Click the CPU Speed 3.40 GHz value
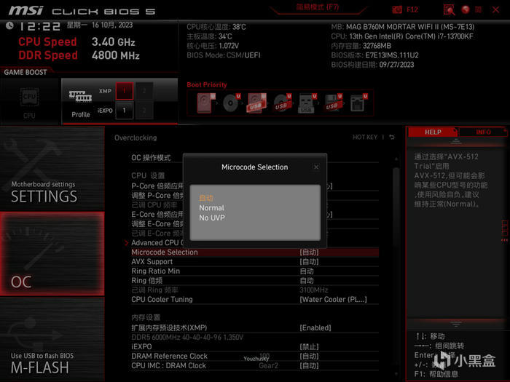 [113, 42]
